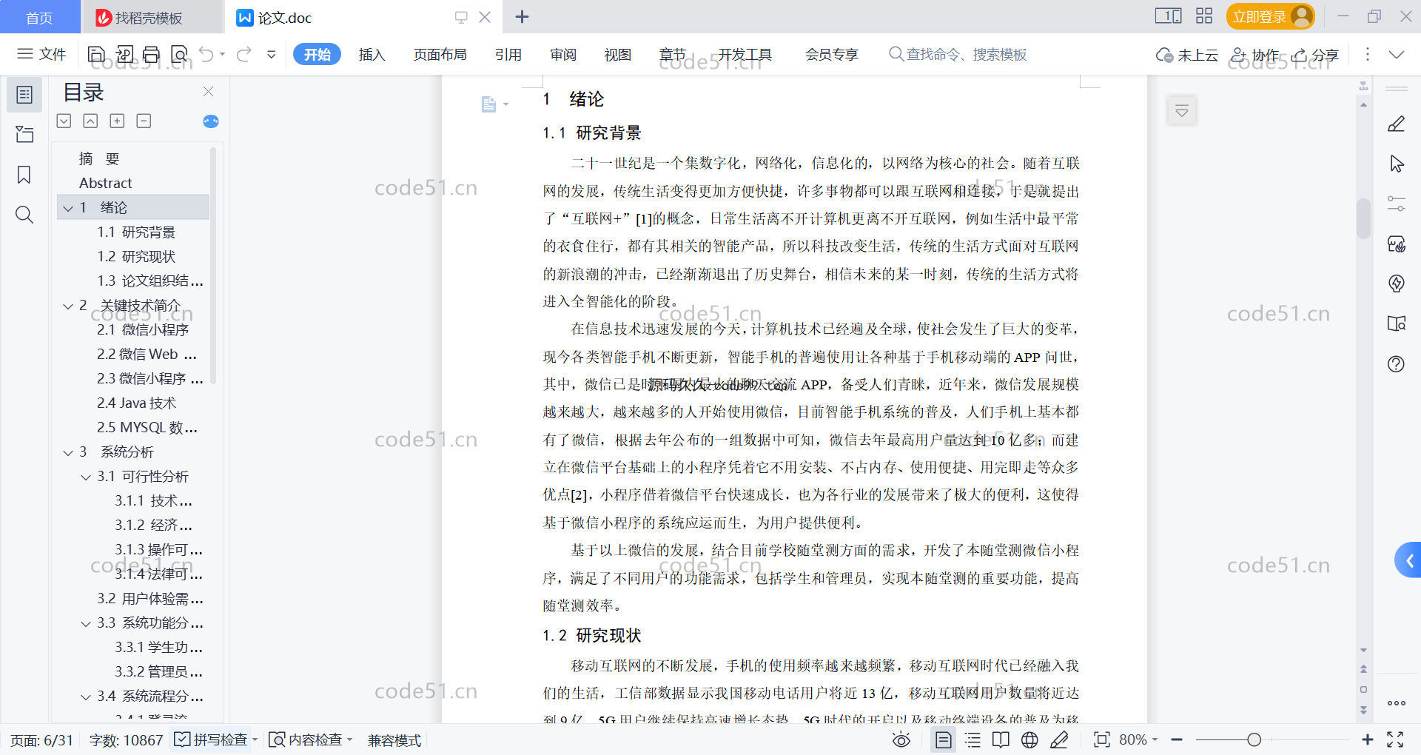Collapse the 3.4 系统流程分 node
The image size is (1421, 755).
click(86, 697)
